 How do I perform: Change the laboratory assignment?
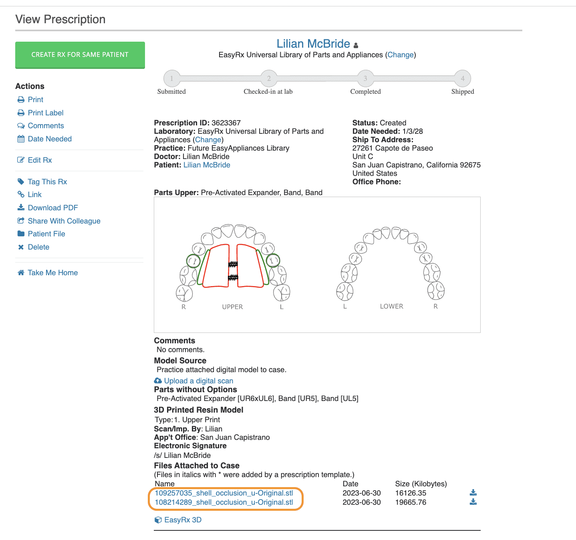coord(208,139)
